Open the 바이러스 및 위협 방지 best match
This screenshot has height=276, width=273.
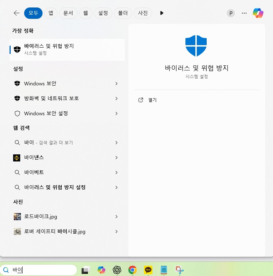(x=67, y=50)
